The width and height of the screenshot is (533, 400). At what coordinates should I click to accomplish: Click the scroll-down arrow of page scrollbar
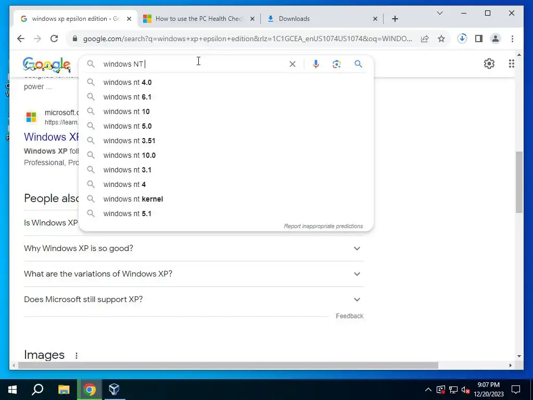click(x=519, y=356)
